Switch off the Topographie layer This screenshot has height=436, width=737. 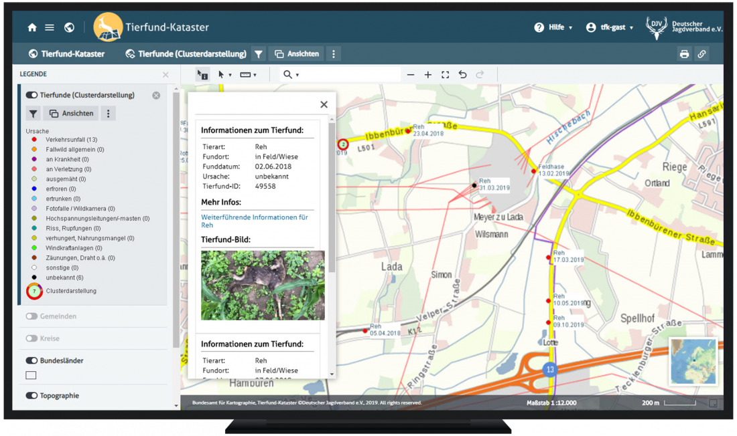click(x=31, y=396)
